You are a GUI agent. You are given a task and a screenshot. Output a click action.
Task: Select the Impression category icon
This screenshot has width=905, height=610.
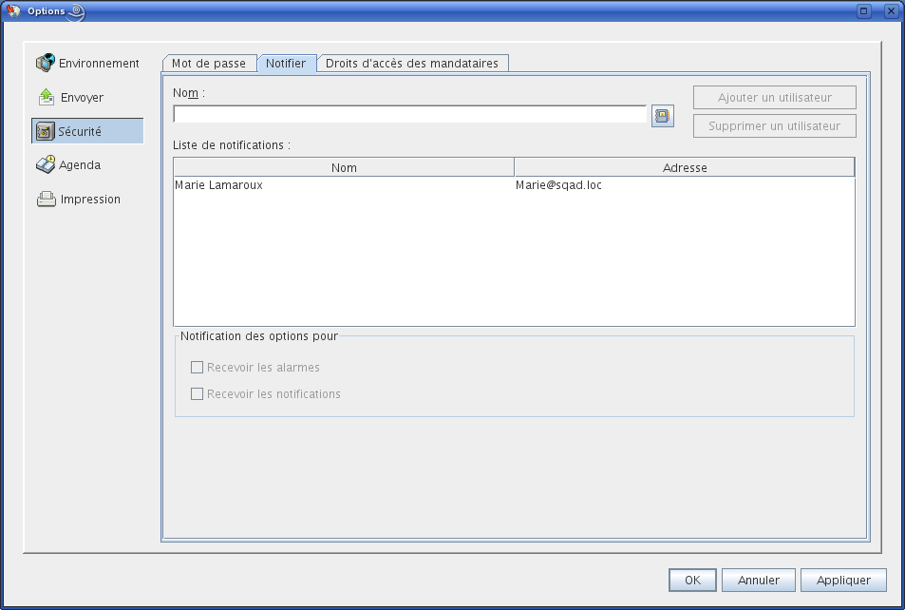(45, 199)
